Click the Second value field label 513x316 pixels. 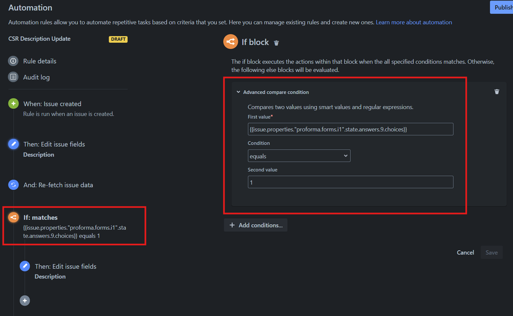(x=262, y=170)
